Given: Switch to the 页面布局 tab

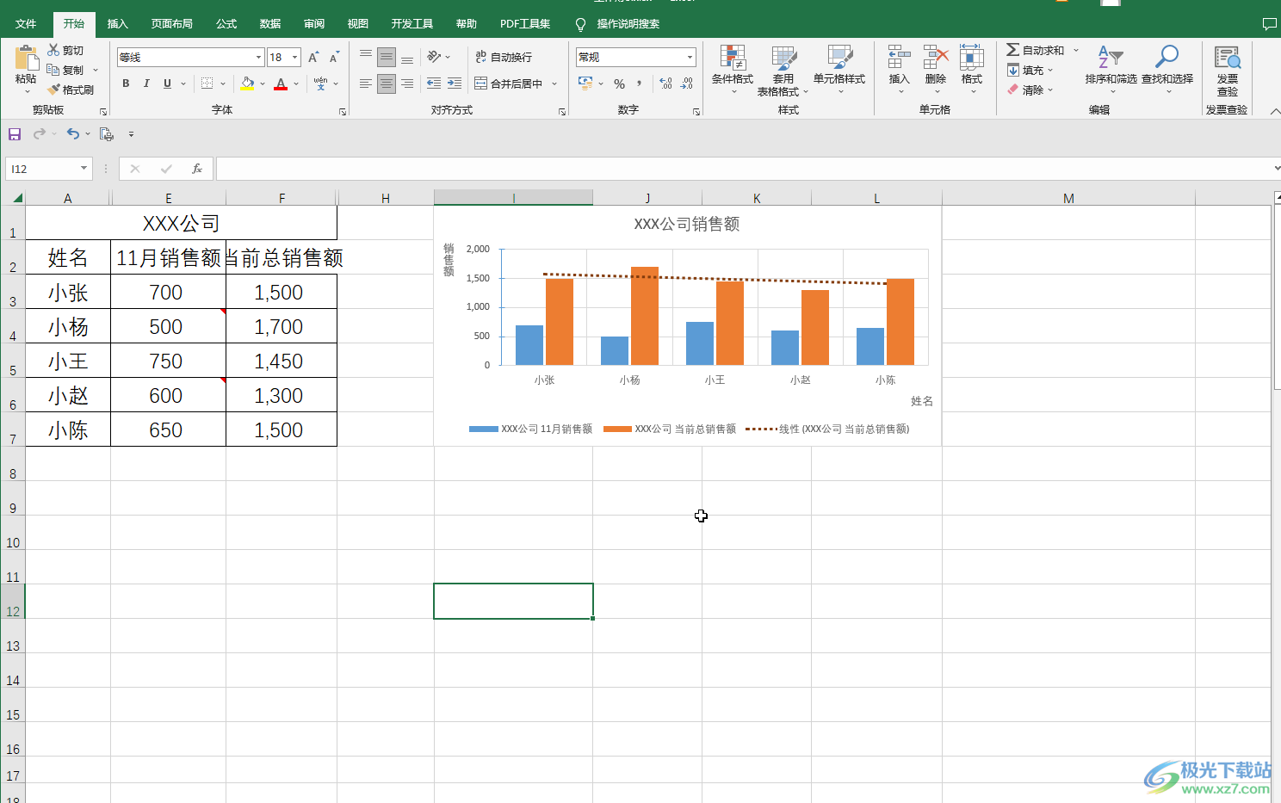Looking at the screenshot, I should coord(172,24).
